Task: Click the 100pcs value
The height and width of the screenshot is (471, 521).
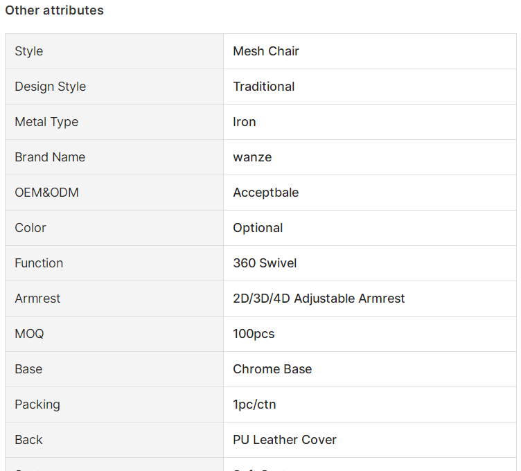Action: (x=254, y=334)
